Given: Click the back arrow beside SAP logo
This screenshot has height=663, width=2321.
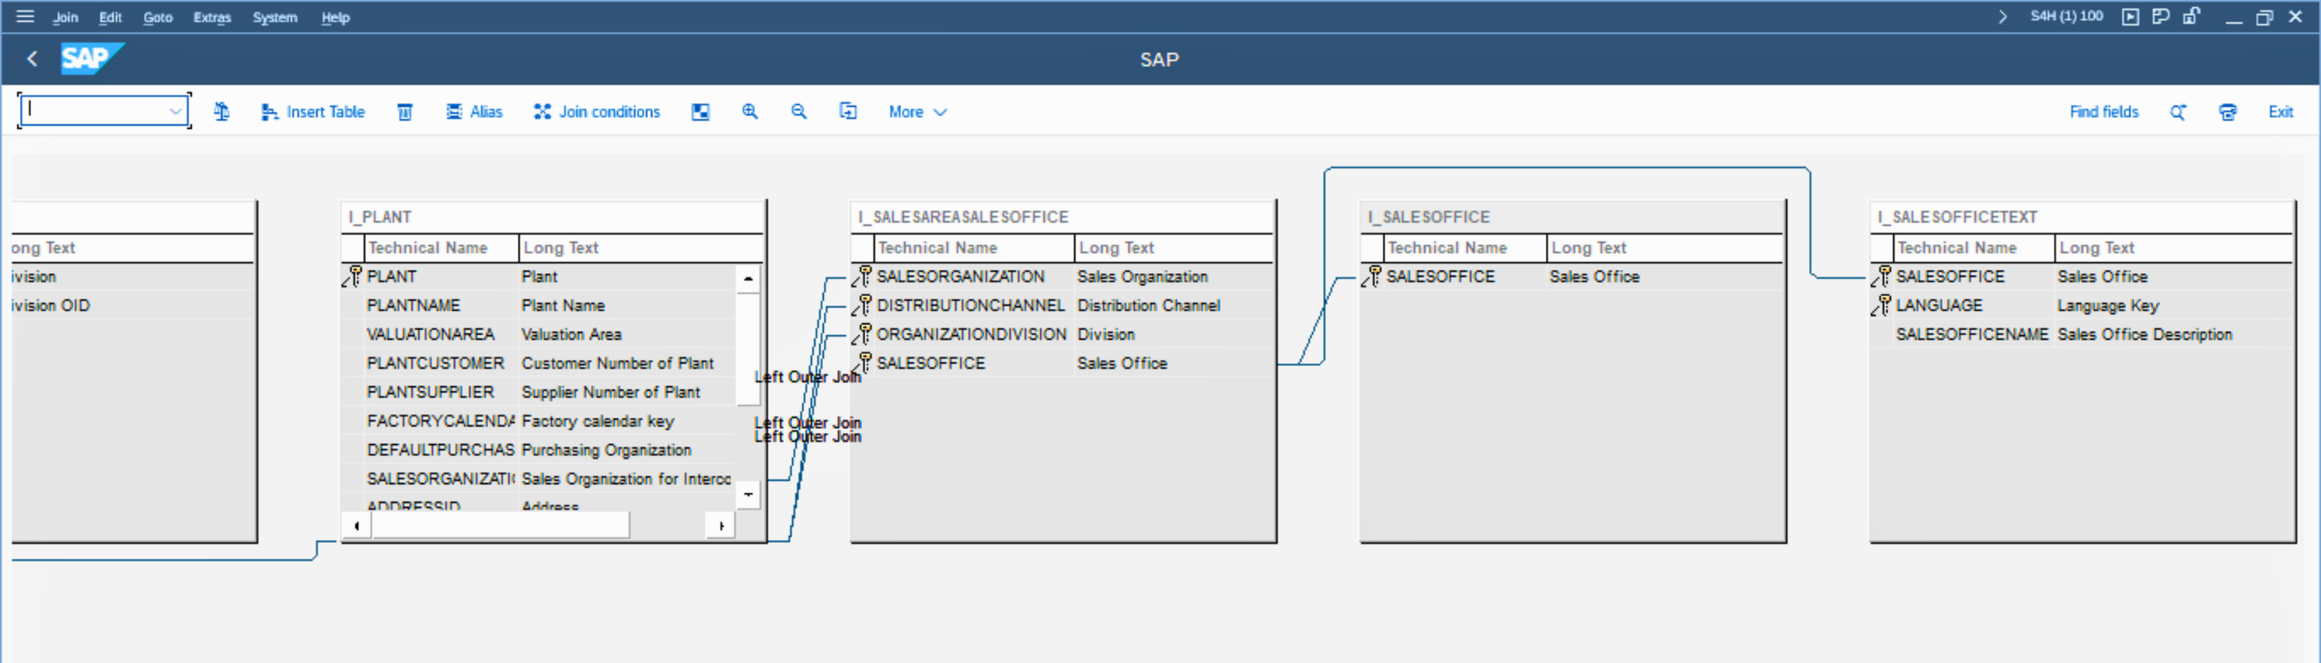Looking at the screenshot, I should click(x=32, y=60).
